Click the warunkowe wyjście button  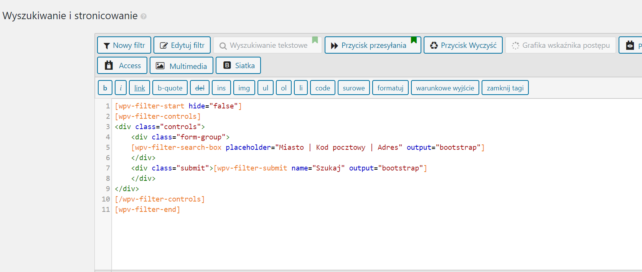pos(445,88)
